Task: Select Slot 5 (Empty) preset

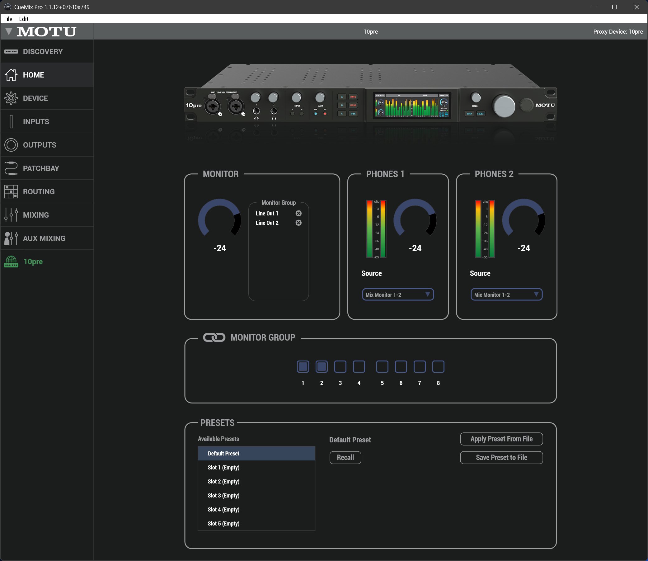Action: (x=256, y=523)
